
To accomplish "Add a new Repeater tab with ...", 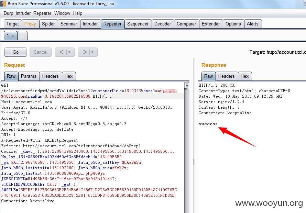I will [22, 36].
